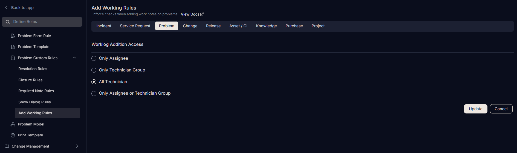This screenshot has width=517, height=153.
Task: Click the external link icon next to View Docs
Action: pos(202,14)
